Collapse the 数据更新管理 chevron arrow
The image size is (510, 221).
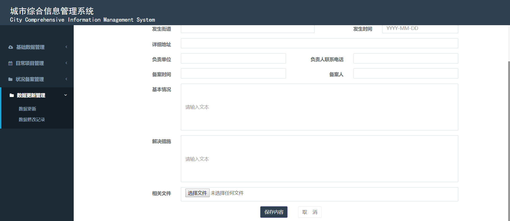66,95
